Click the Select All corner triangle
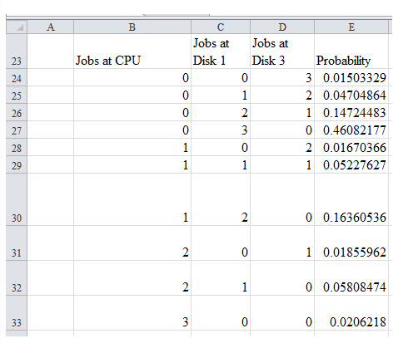The image size is (413, 343). (17, 27)
